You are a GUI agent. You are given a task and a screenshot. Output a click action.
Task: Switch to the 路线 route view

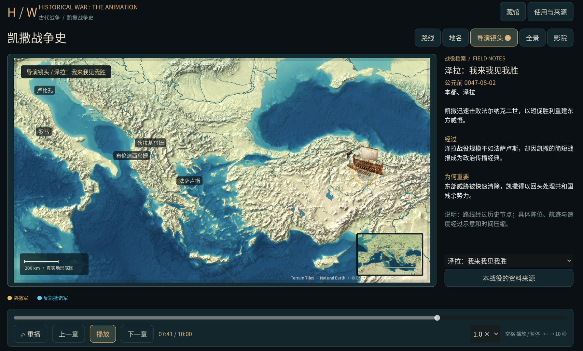(428, 38)
